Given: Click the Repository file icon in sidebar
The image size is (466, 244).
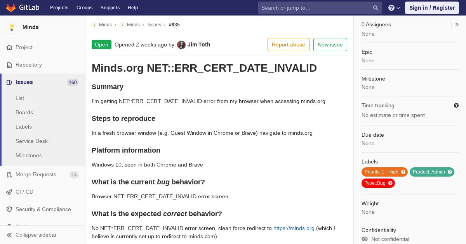Looking at the screenshot, I should tap(9, 65).
